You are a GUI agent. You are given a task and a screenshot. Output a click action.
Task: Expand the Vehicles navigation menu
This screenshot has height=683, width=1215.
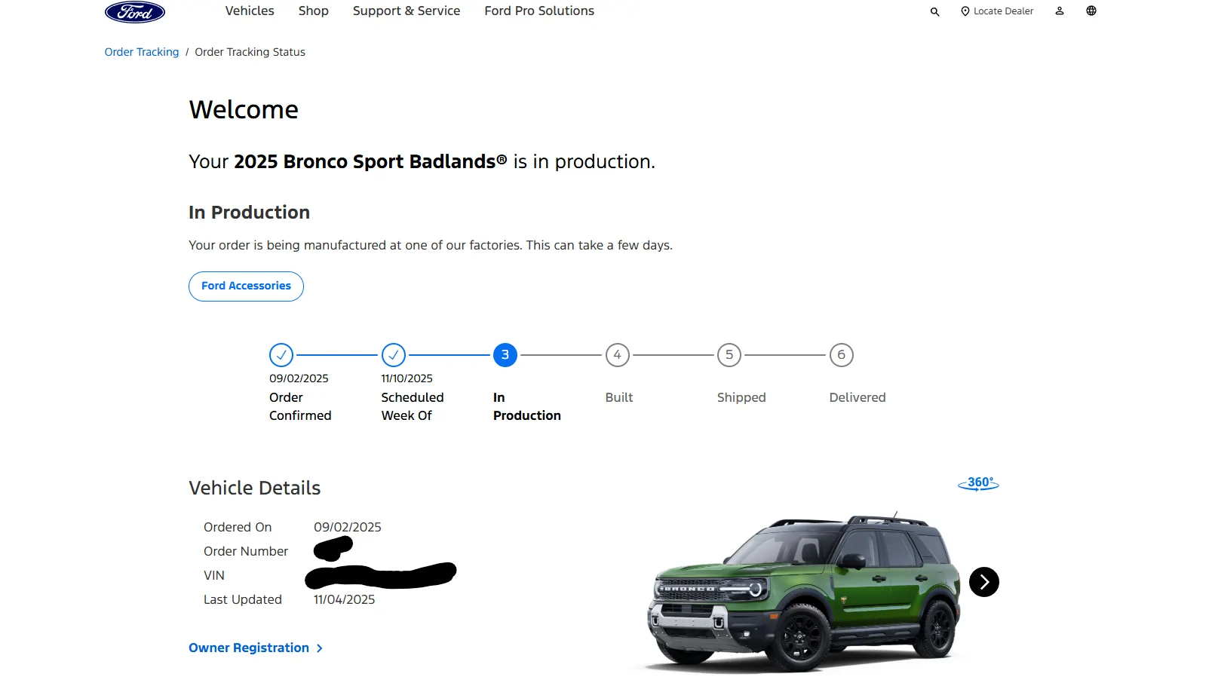[250, 11]
